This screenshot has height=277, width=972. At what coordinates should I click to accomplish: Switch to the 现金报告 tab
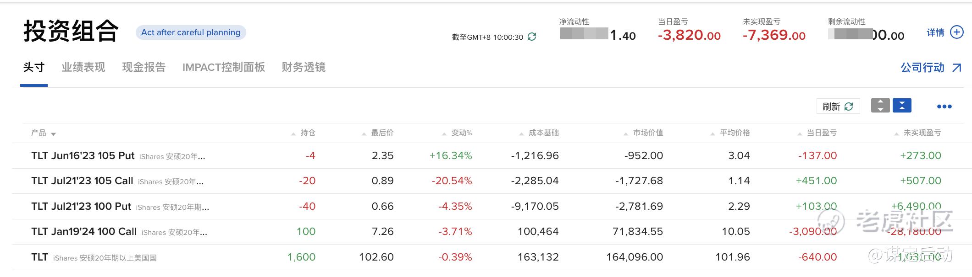[x=144, y=67]
